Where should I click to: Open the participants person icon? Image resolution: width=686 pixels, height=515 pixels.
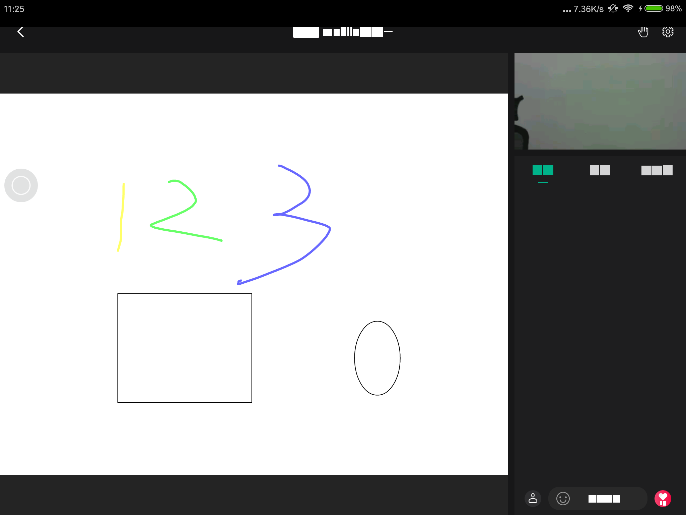[533, 498]
